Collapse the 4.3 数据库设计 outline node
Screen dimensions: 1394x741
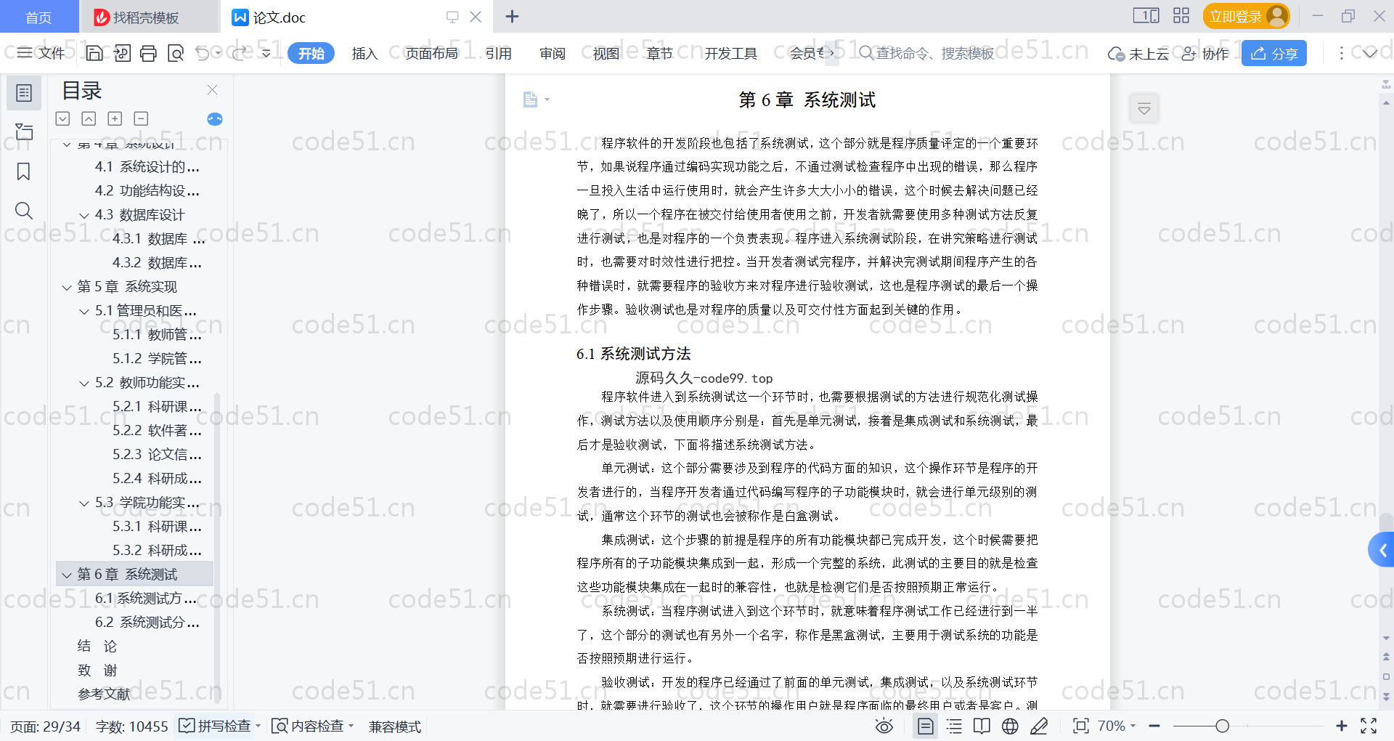tap(84, 215)
